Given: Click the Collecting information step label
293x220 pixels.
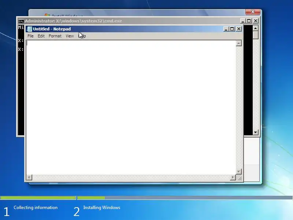Looking at the screenshot, I should click(x=36, y=208).
